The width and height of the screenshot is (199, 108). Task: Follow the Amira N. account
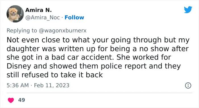(74, 18)
